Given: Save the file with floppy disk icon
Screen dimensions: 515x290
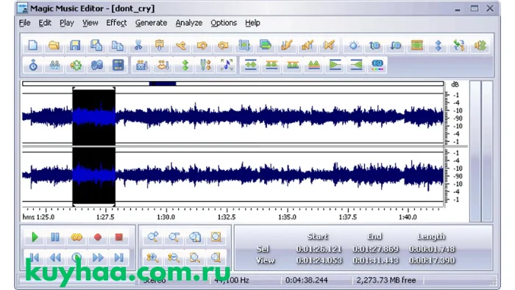Looking at the screenshot, I should click(x=75, y=46).
